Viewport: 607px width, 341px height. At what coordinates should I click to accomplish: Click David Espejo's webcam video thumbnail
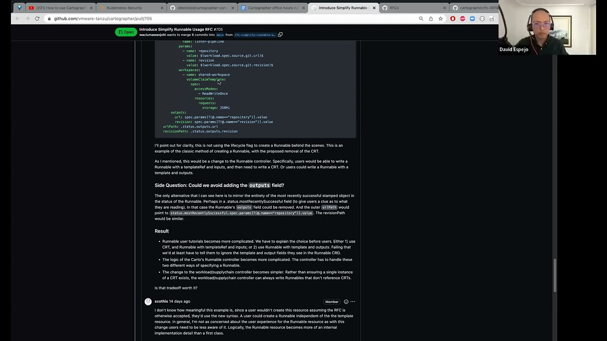coord(547,27)
